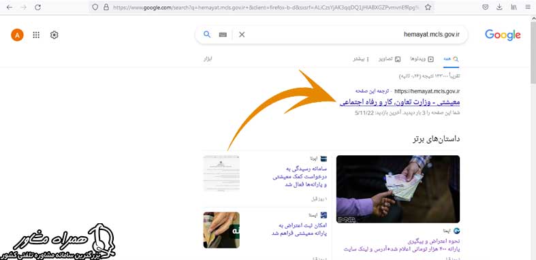Clear the search box with the X icon
Image resolution: width=536 pixels, height=260 pixels.
242,35
